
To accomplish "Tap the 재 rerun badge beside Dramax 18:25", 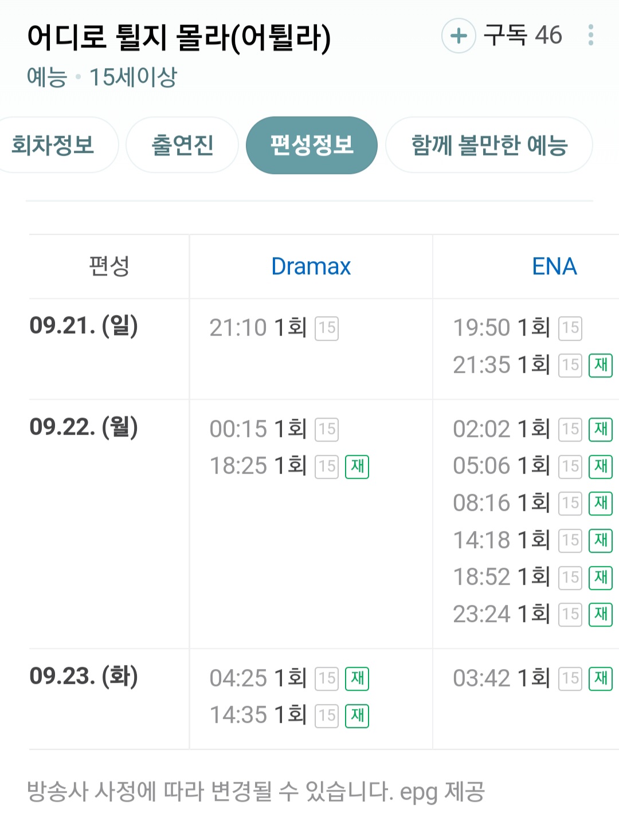I will [357, 466].
